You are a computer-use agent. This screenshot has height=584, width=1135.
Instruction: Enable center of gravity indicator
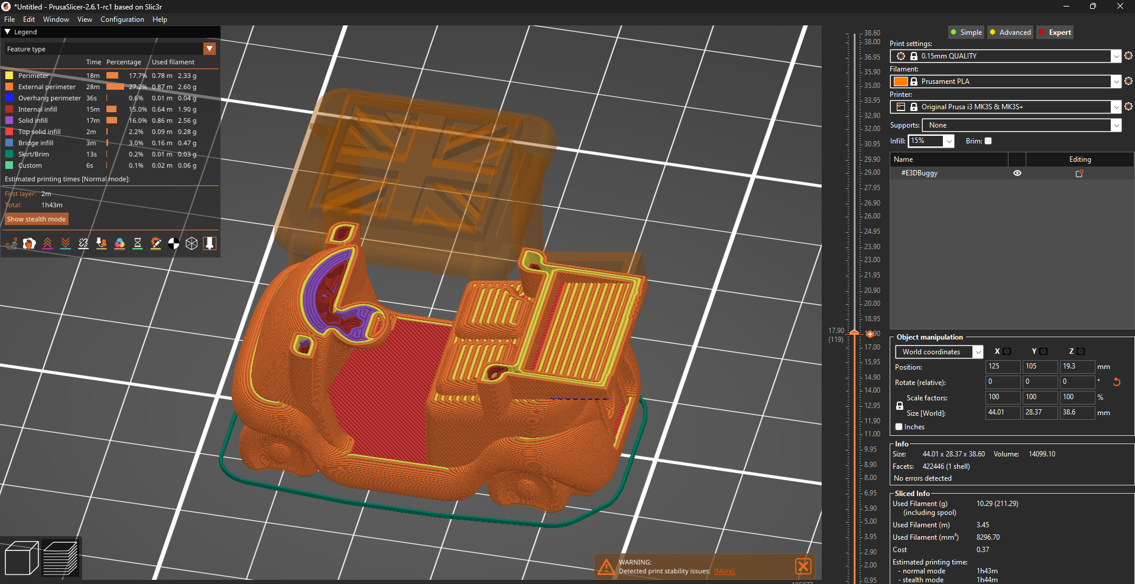tap(173, 243)
